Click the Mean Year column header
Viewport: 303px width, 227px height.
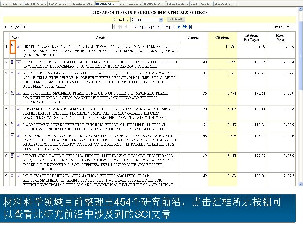point(281,37)
